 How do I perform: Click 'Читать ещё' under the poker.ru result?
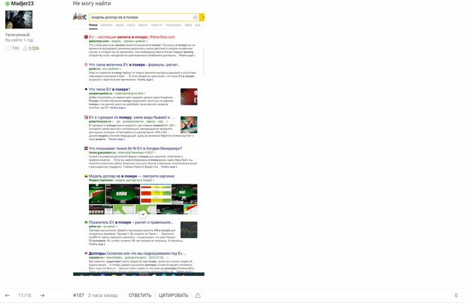click(145, 80)
